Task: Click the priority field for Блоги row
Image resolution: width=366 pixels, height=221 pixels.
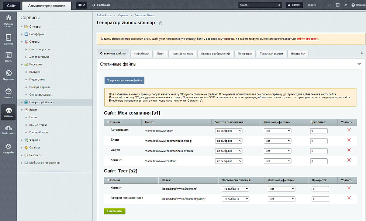Action: pyautogui.click(x=319, y=141)
